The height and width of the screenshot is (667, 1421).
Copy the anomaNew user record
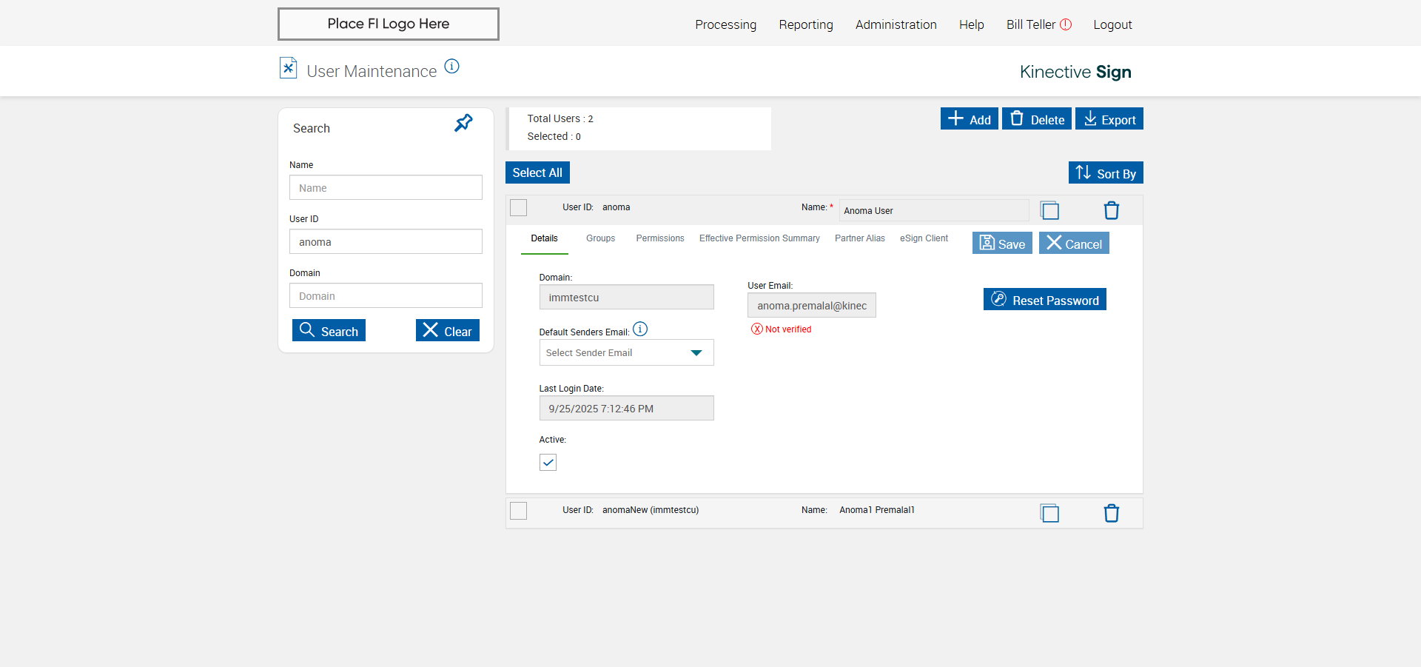pos(1049,513)
